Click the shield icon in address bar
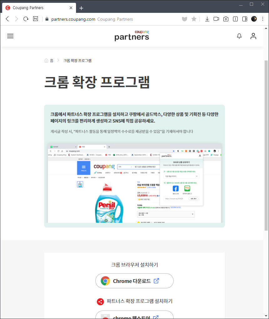269x319 pixels. pos(184,19)
